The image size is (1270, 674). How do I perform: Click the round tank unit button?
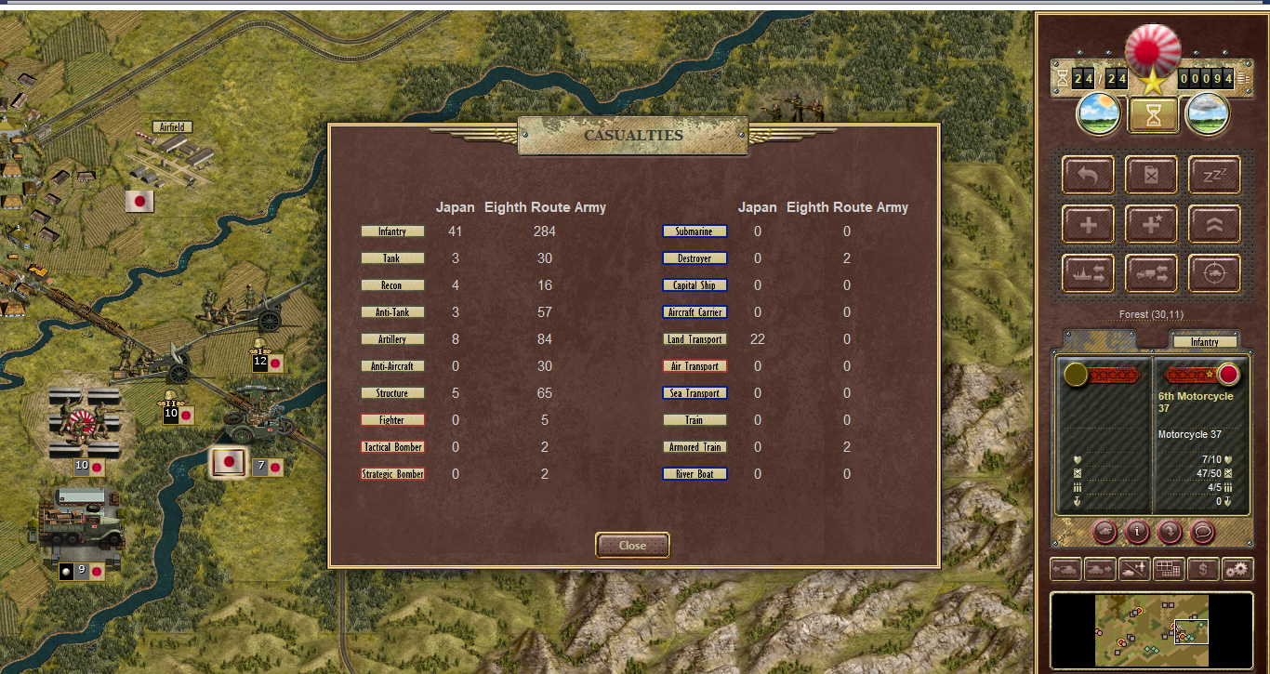[x=1105, y=532]
